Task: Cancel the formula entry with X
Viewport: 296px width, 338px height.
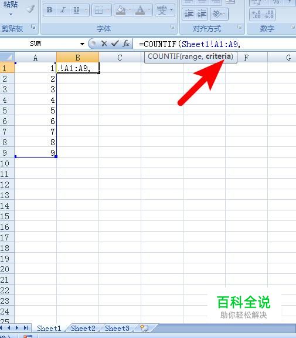Action: coord(104,43)
